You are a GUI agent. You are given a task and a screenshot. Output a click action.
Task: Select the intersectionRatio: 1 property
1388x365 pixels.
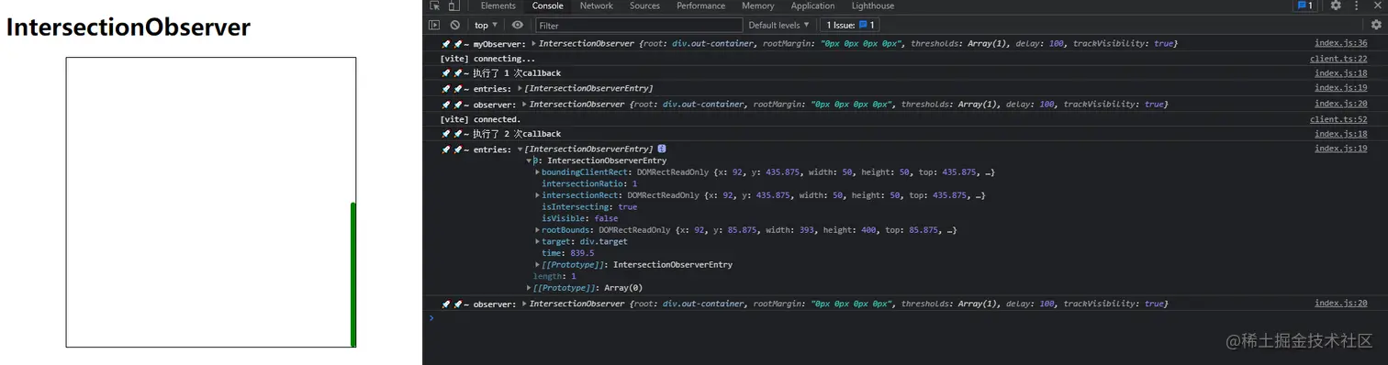[589, 183]
